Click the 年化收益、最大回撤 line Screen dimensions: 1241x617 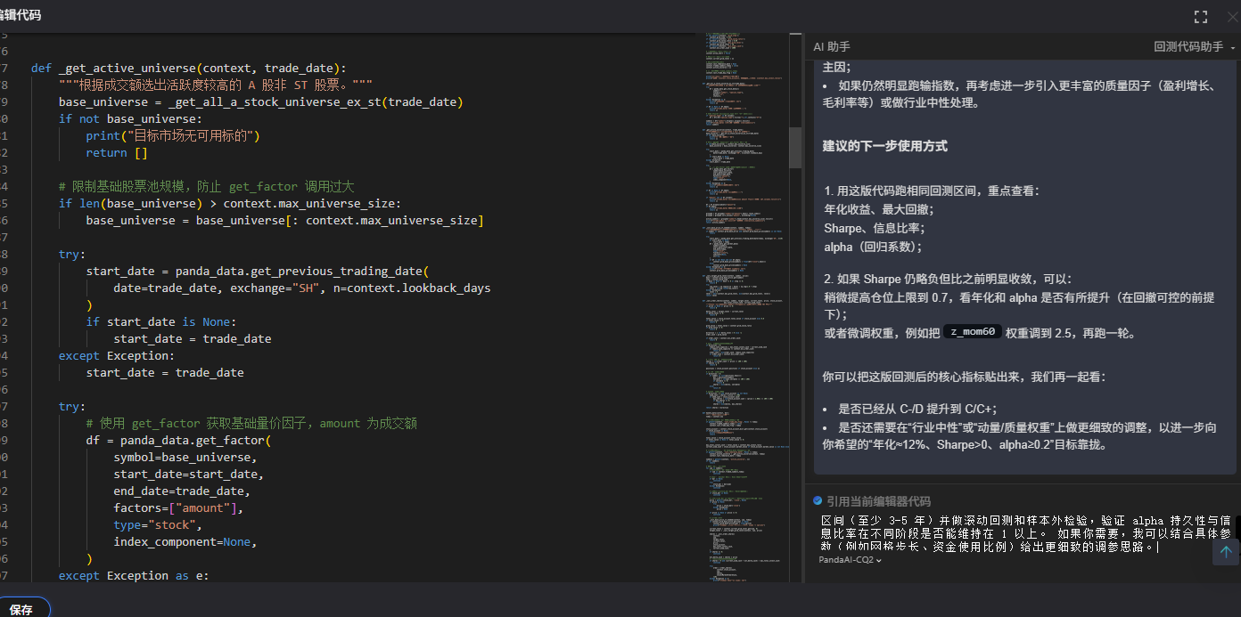click(x=879, y=209)
